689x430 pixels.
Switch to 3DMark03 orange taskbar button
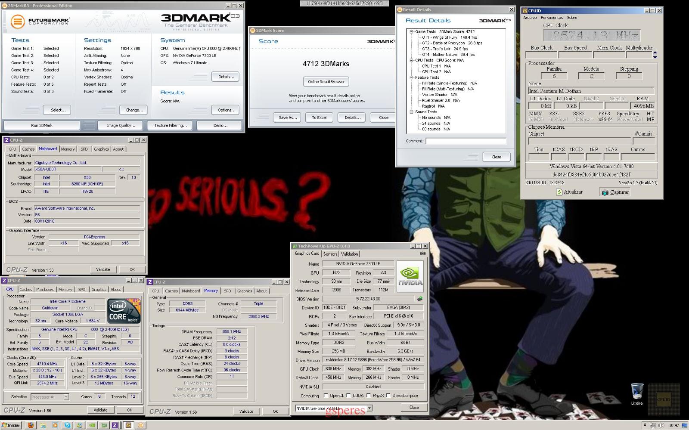pyautogui.click(x=140, y=425)
